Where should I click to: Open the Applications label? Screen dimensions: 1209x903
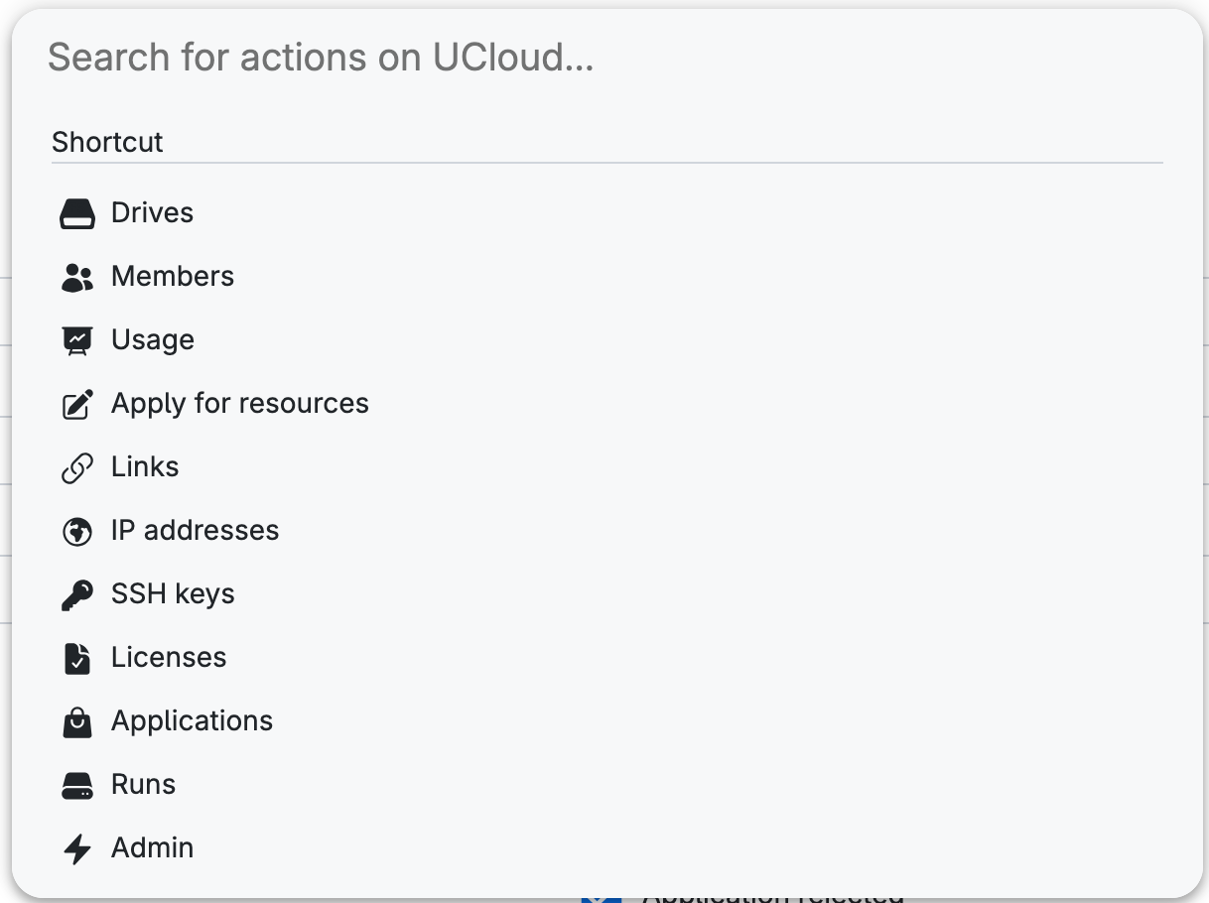[x=192, y=721]
